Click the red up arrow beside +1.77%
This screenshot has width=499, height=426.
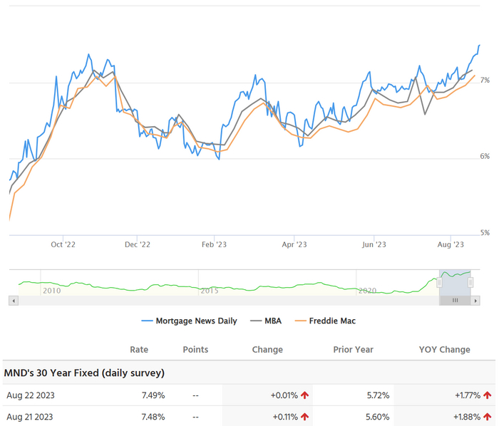pos(488,395)
